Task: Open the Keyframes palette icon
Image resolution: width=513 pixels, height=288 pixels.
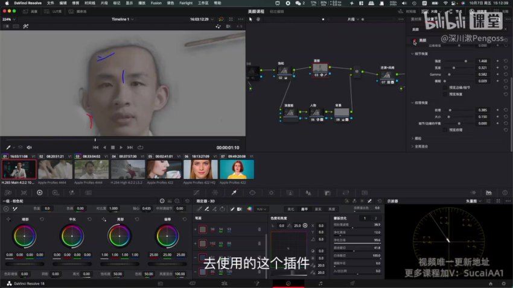Action: [x=473, y=193]
